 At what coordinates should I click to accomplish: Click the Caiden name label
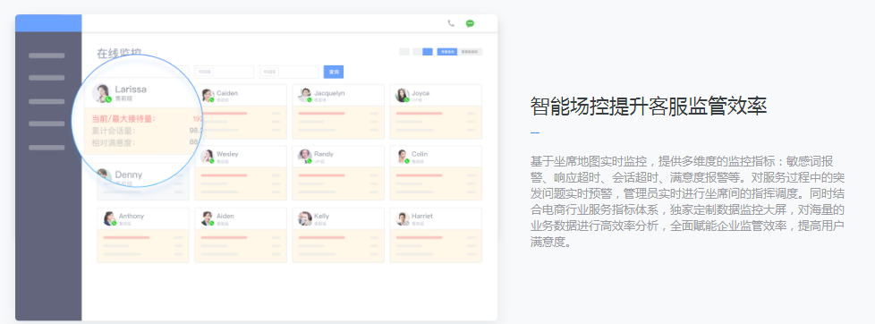[227, 93]
